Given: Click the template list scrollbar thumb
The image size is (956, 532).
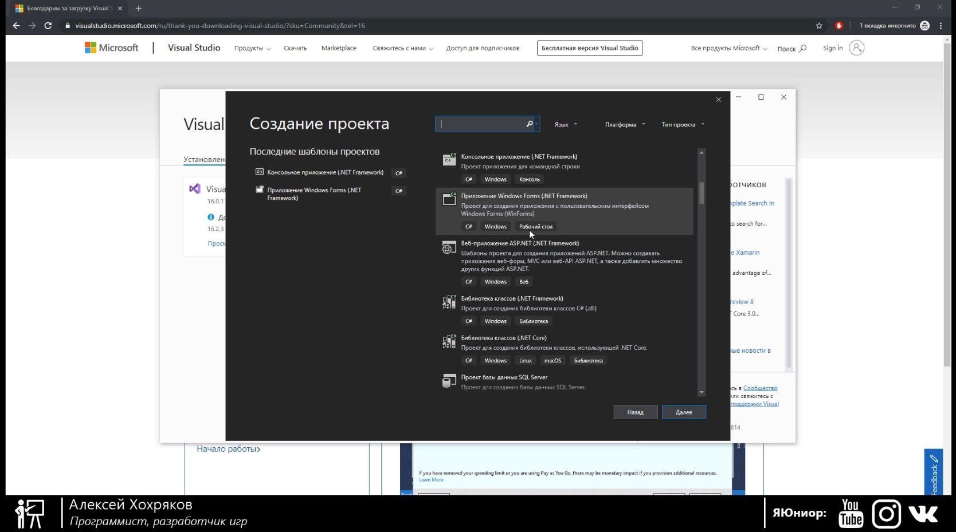Looking at the screenshot, I should tap(702, 193).
